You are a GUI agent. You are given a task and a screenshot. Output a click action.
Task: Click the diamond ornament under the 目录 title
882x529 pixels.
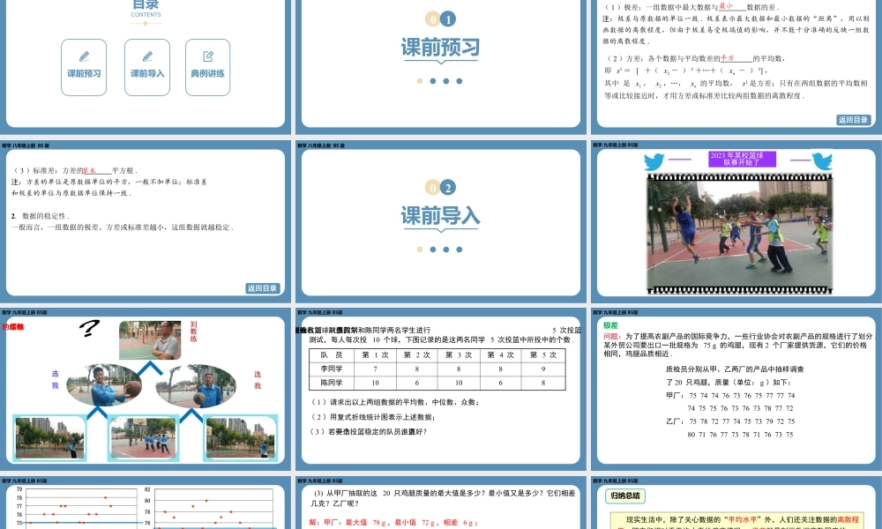tap(146, 23)
